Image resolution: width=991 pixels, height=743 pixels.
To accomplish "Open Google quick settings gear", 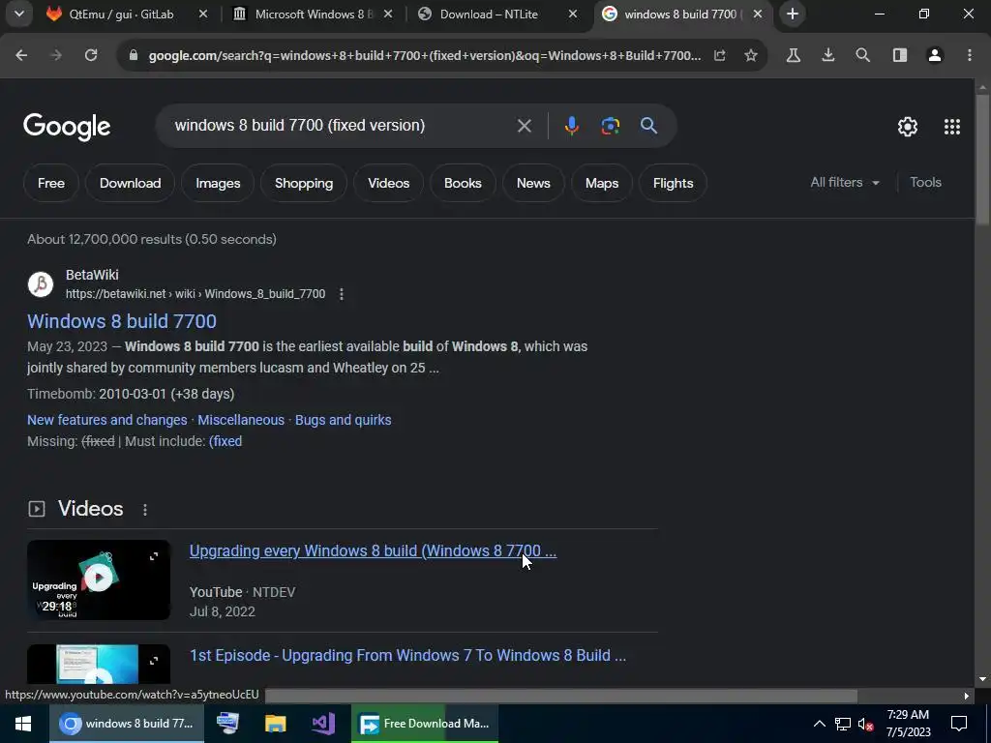I will [x=908, y=127].
